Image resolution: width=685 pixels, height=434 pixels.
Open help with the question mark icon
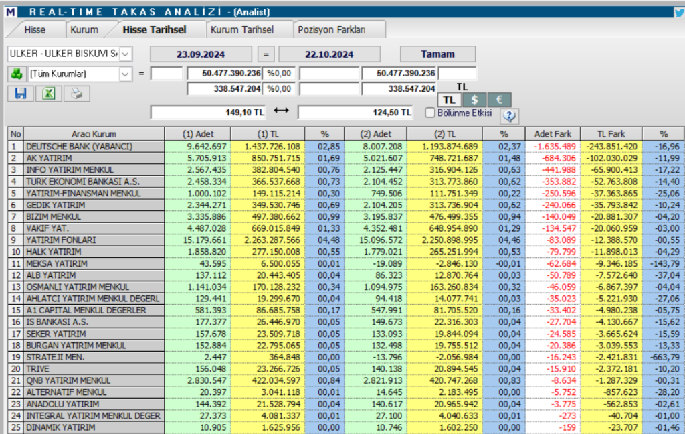(510, 115)
